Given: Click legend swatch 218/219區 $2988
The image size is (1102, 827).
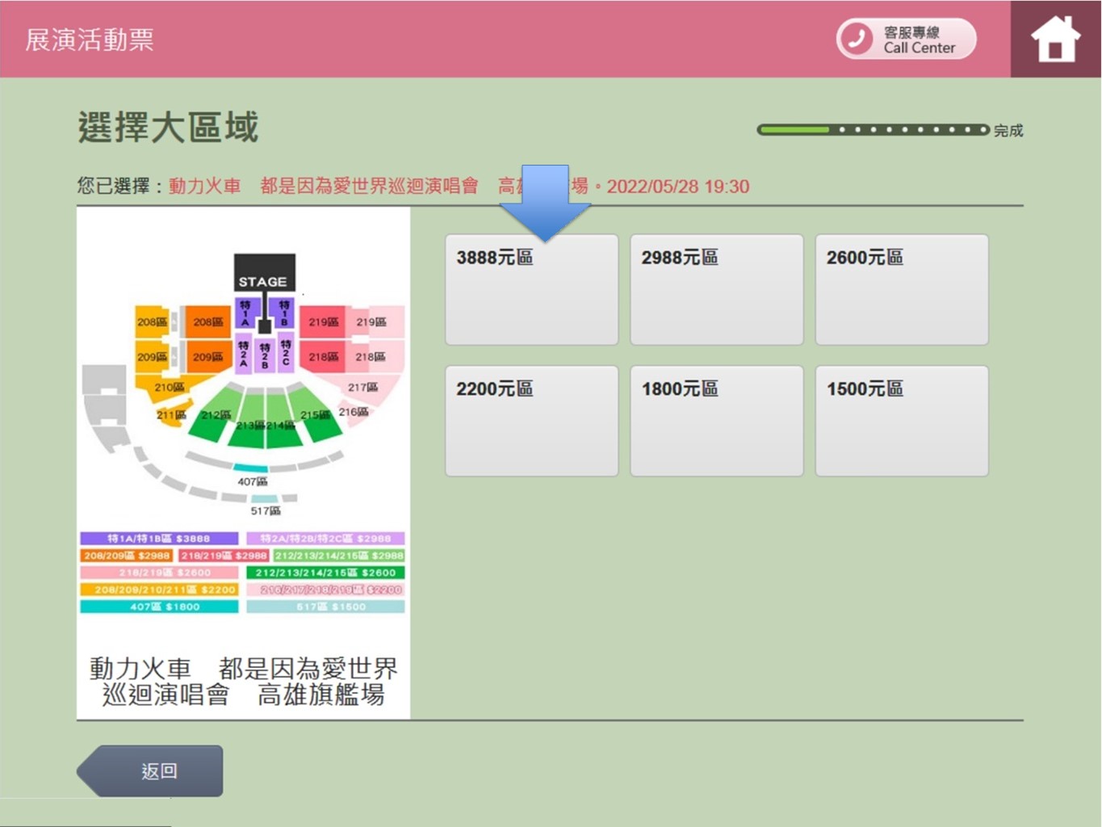Looking at the screenshot, I should (224, 556).
